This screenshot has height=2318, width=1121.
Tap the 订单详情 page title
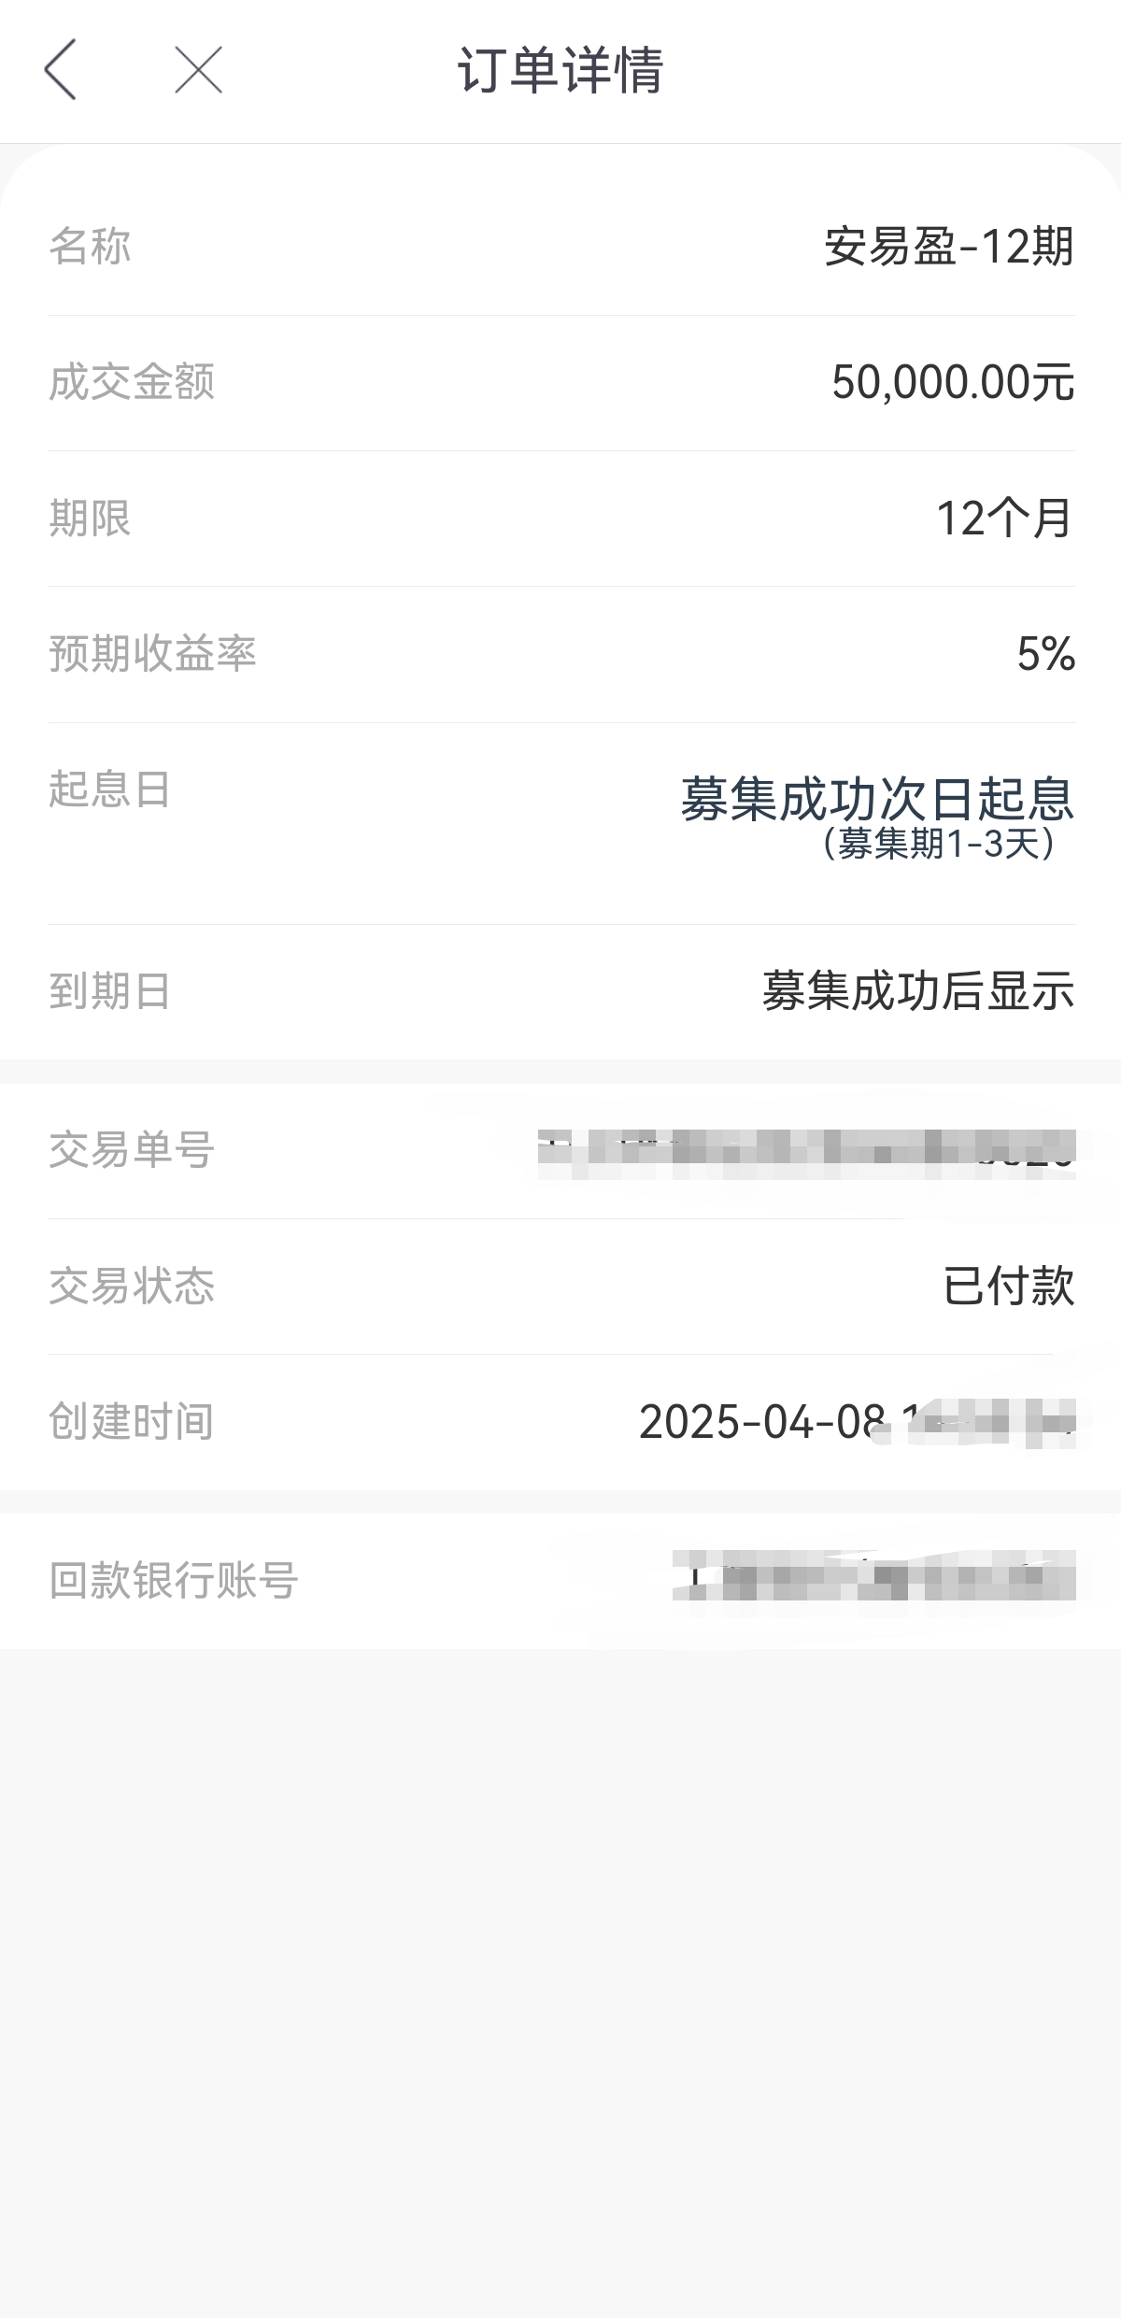(560, 70)
